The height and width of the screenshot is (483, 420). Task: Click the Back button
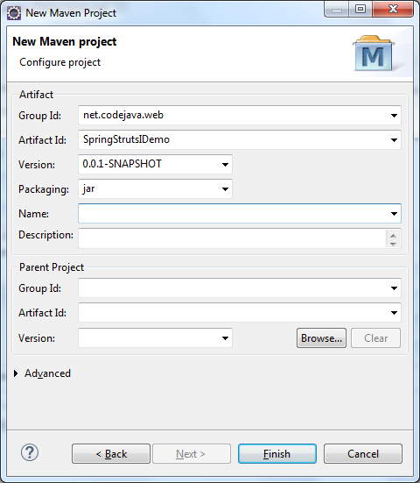(x=111, y=454)
